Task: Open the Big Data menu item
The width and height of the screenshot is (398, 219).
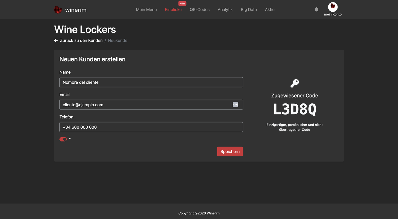Action: [249, 10]
